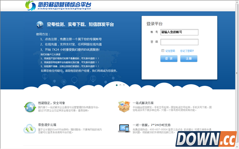Click the 一站式解决方案 title
The height and width of the screenshot is (149, 239).
pyautogui.click(x=143, y=103)
